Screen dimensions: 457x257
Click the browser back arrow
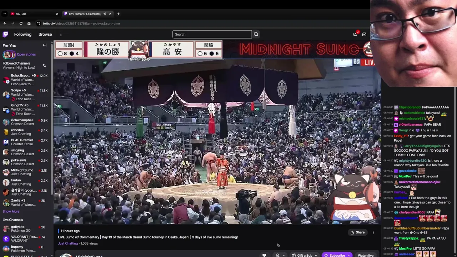pyautogui.click(x=5, y=23)
